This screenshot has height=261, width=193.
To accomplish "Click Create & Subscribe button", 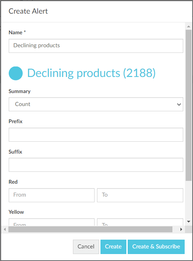I will point(156,247).
